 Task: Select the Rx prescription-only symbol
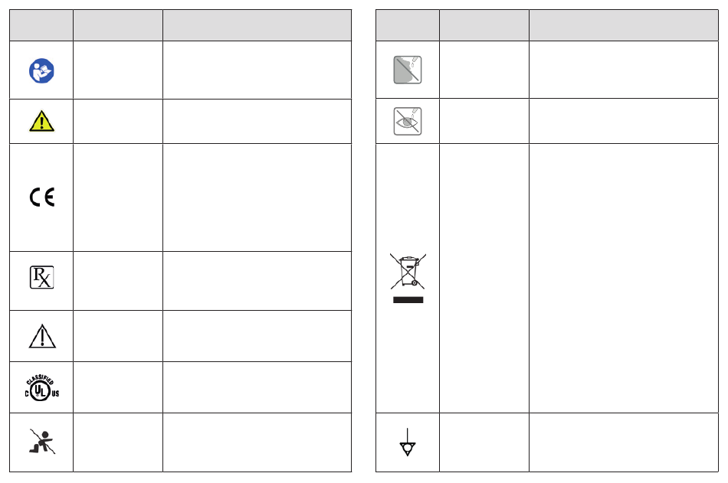click(42, 277)
